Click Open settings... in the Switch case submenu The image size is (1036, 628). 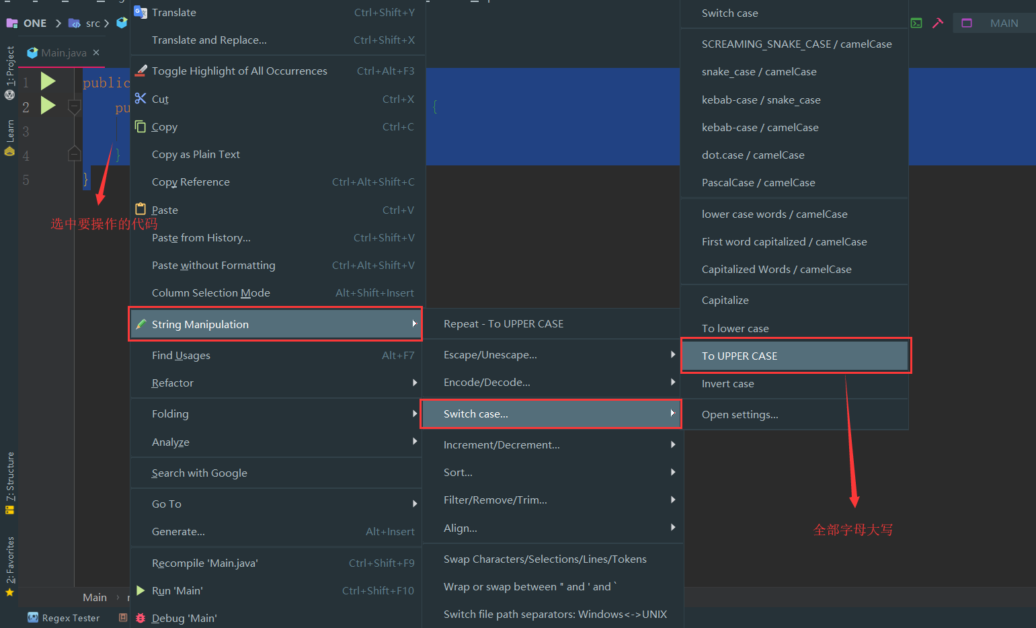point(740,415)
